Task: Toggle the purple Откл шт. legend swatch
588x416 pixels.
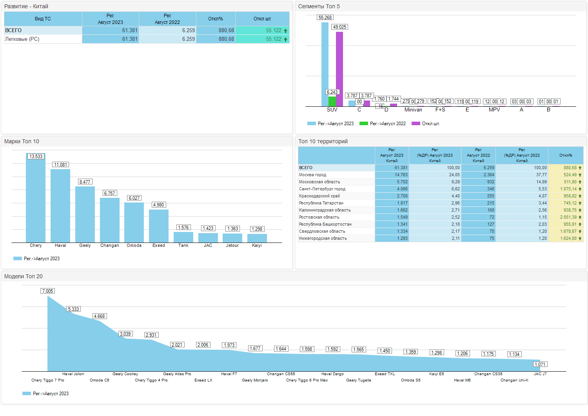Action: tap(416, 124)
